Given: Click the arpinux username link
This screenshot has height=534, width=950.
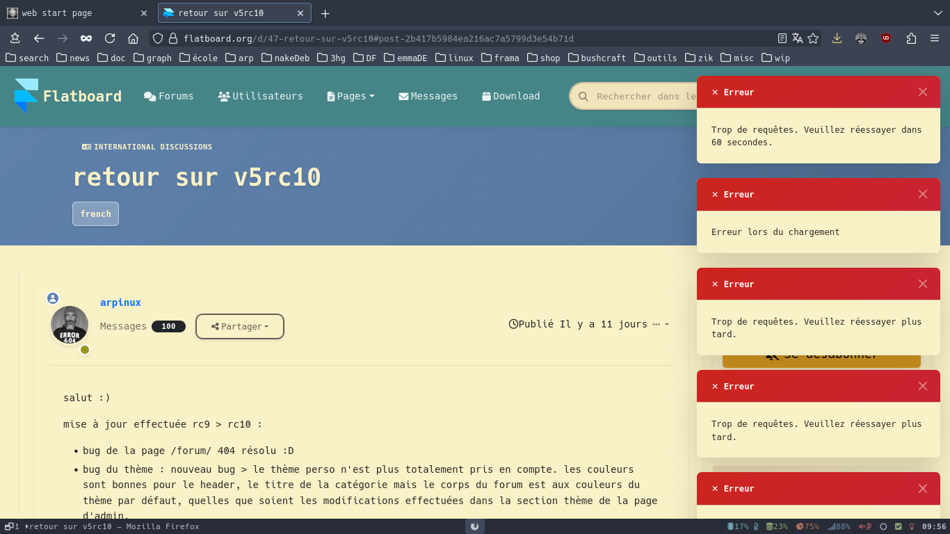Looking at the screenshot, I should [120, 302].
